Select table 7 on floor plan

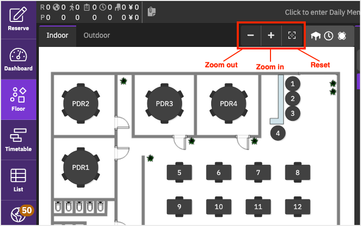tap(258, 172)
